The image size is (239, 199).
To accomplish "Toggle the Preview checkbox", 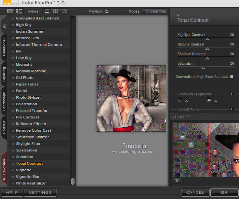I will click(x=107, y=11).
